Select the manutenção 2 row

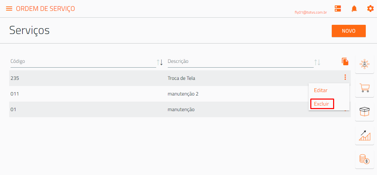(180, 94)
